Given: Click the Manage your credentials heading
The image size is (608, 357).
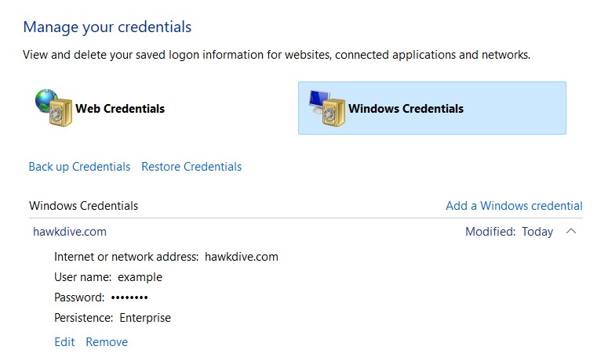Looking at the screenshot, I should tap(107, 27).
